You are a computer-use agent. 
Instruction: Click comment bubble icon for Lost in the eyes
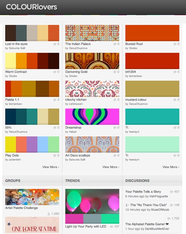coord(55,44)
